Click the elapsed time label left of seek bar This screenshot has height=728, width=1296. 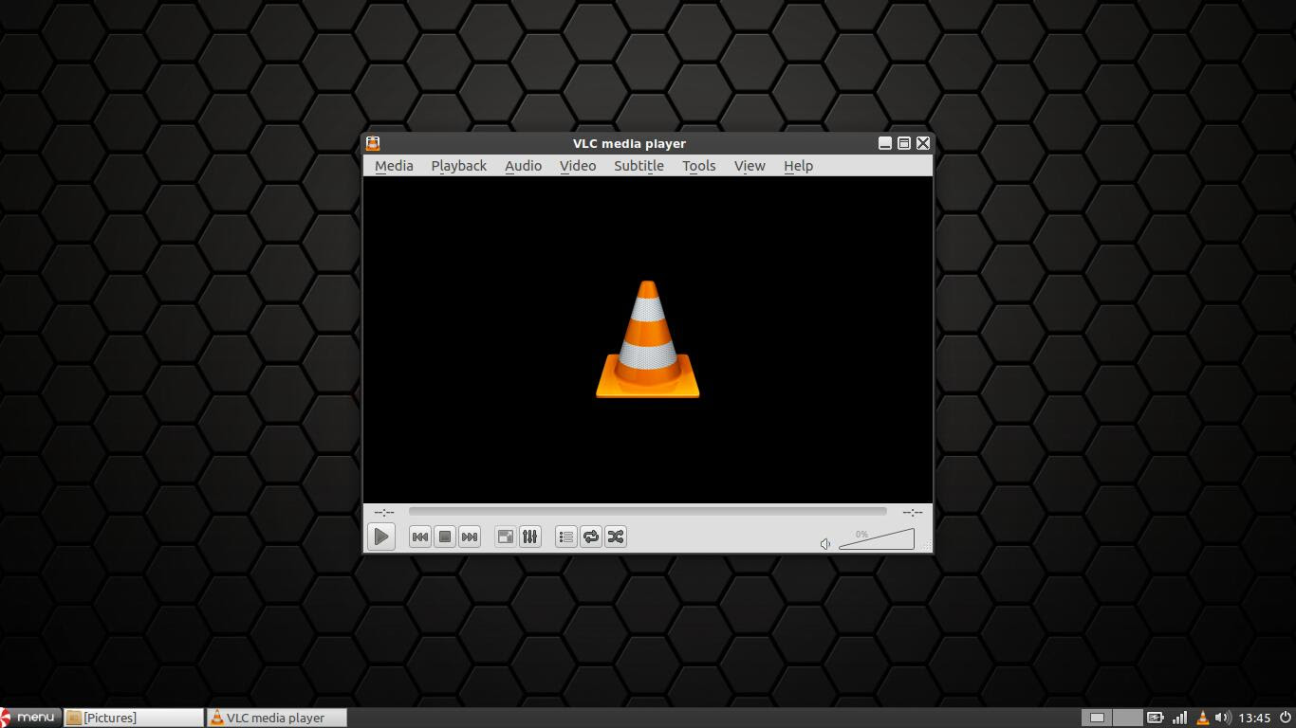tap(384, 512)
